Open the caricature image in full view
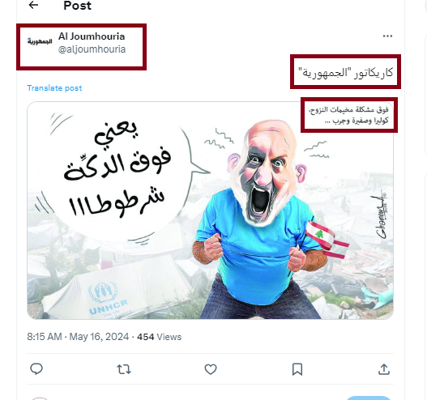Screen dimensions: 427x400 point(210,210)
